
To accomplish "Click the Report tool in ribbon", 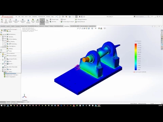I will [64, 19].
